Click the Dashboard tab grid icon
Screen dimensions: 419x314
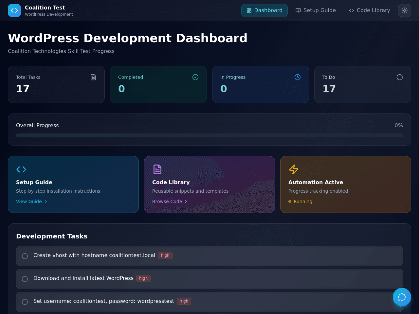[x=249, y=10]
